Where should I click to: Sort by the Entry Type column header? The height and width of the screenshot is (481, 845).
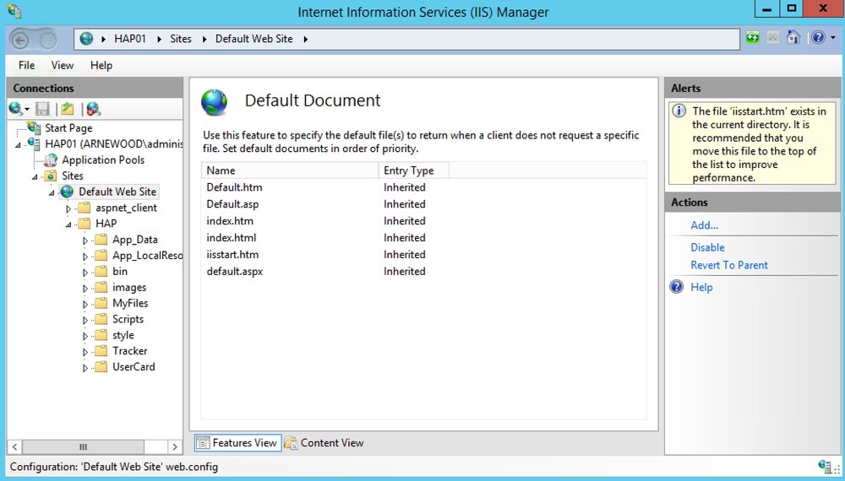(414, 170)
